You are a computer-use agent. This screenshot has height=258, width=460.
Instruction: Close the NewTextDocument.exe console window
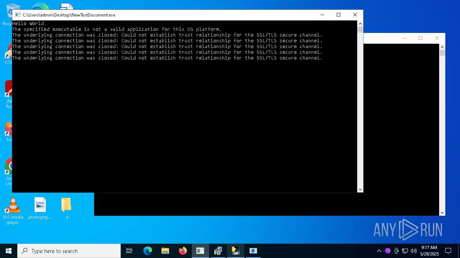click(355, 15)
